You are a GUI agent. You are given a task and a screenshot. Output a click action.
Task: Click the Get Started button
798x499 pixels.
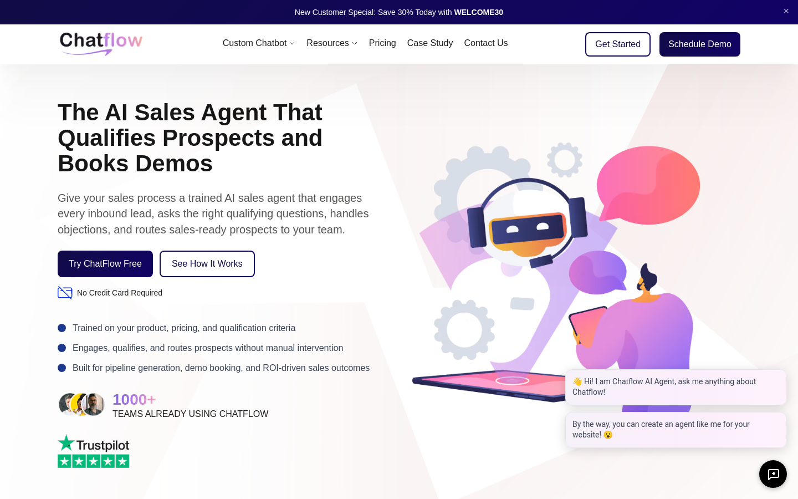[x=618, y=44]
